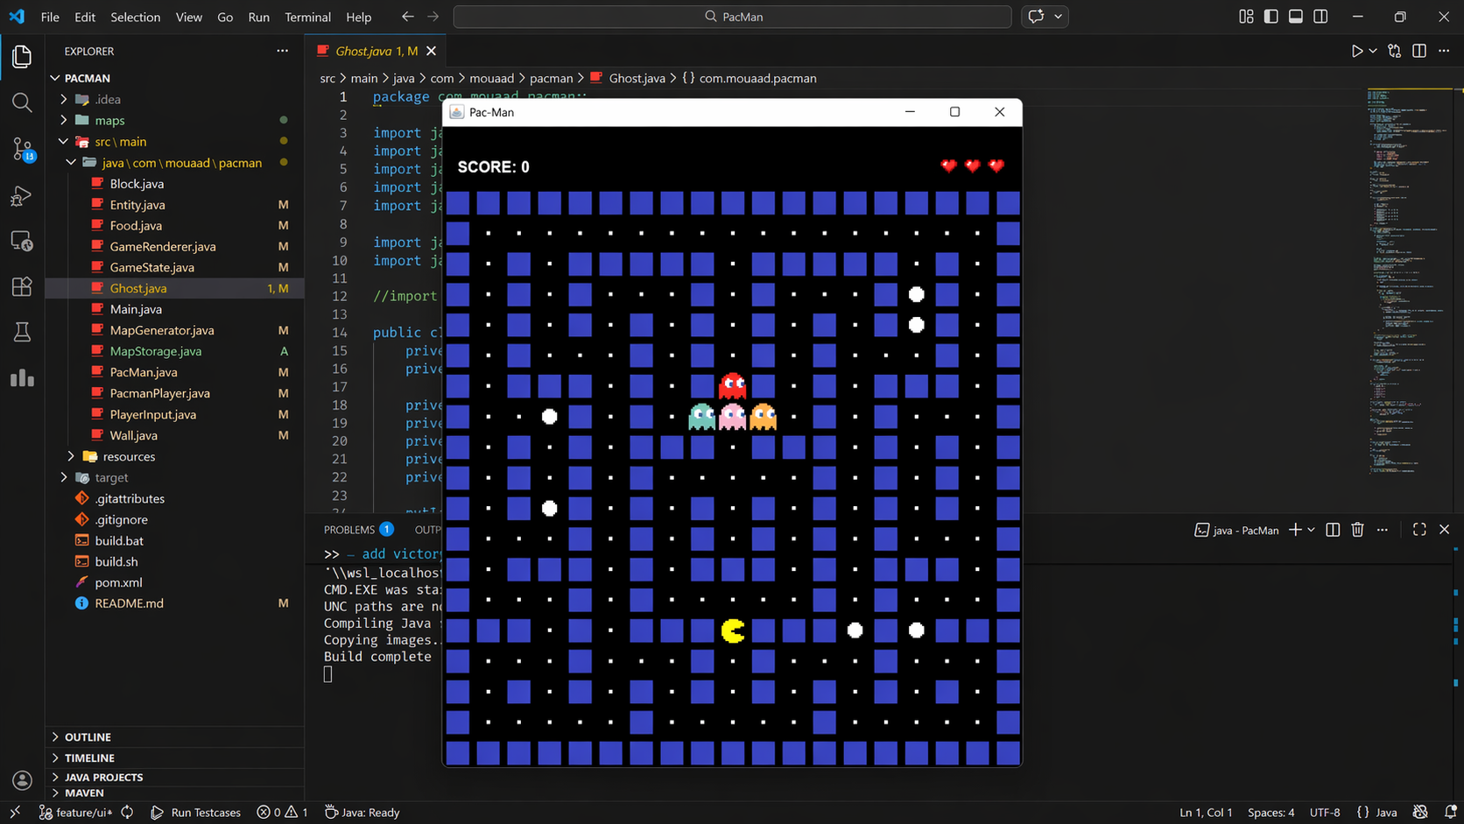Click the notifications bell in status bar
The image size is (1464, 824).
click(1451, 813)
